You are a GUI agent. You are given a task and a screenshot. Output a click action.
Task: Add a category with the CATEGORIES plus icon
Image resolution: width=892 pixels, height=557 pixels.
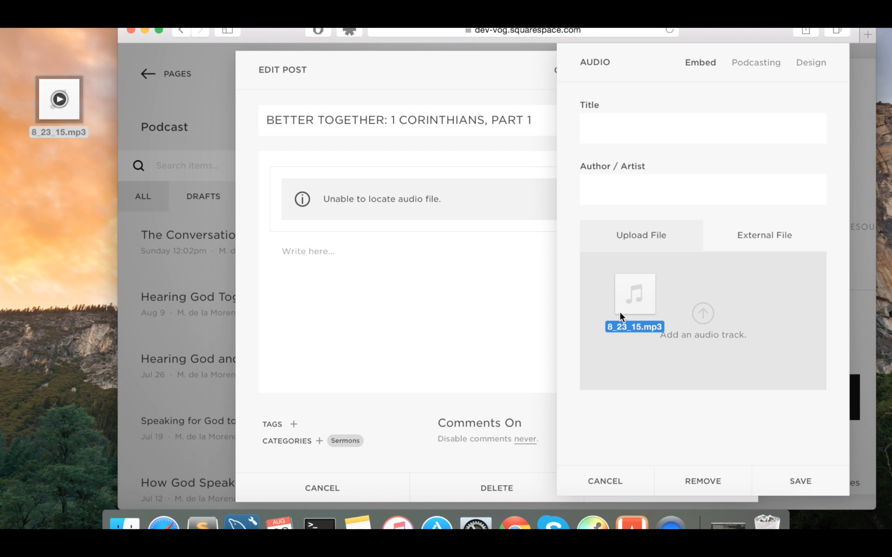pyautogui.click(x=319, y=440)
